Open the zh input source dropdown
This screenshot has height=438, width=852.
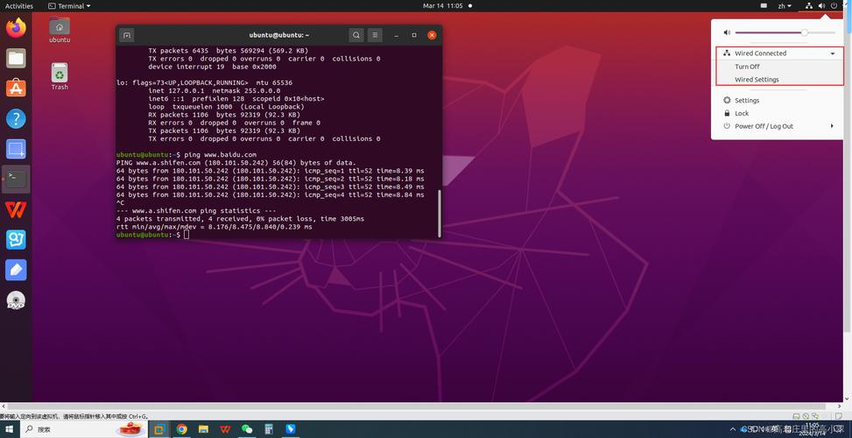784,6
